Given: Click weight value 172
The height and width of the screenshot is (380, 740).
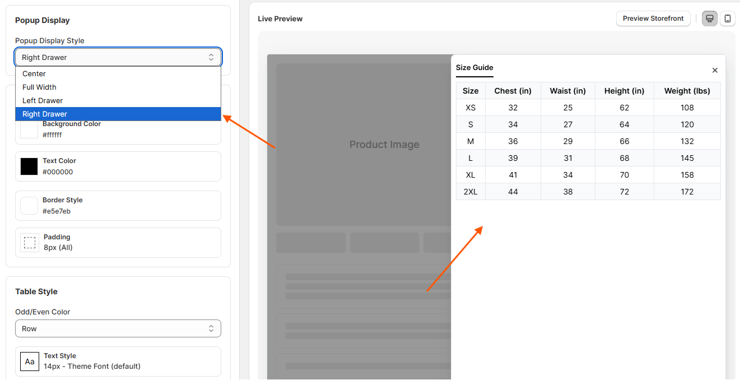Looking at the screenshot, I should pyautogui.click(x=687, y=192).
